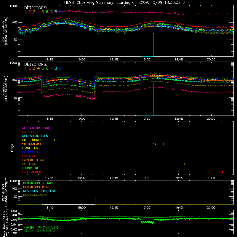Viewport: 237px width, 237px height.
Task: Click the REAR SEGMENTS livetime legend
Action: pos(39,231)
